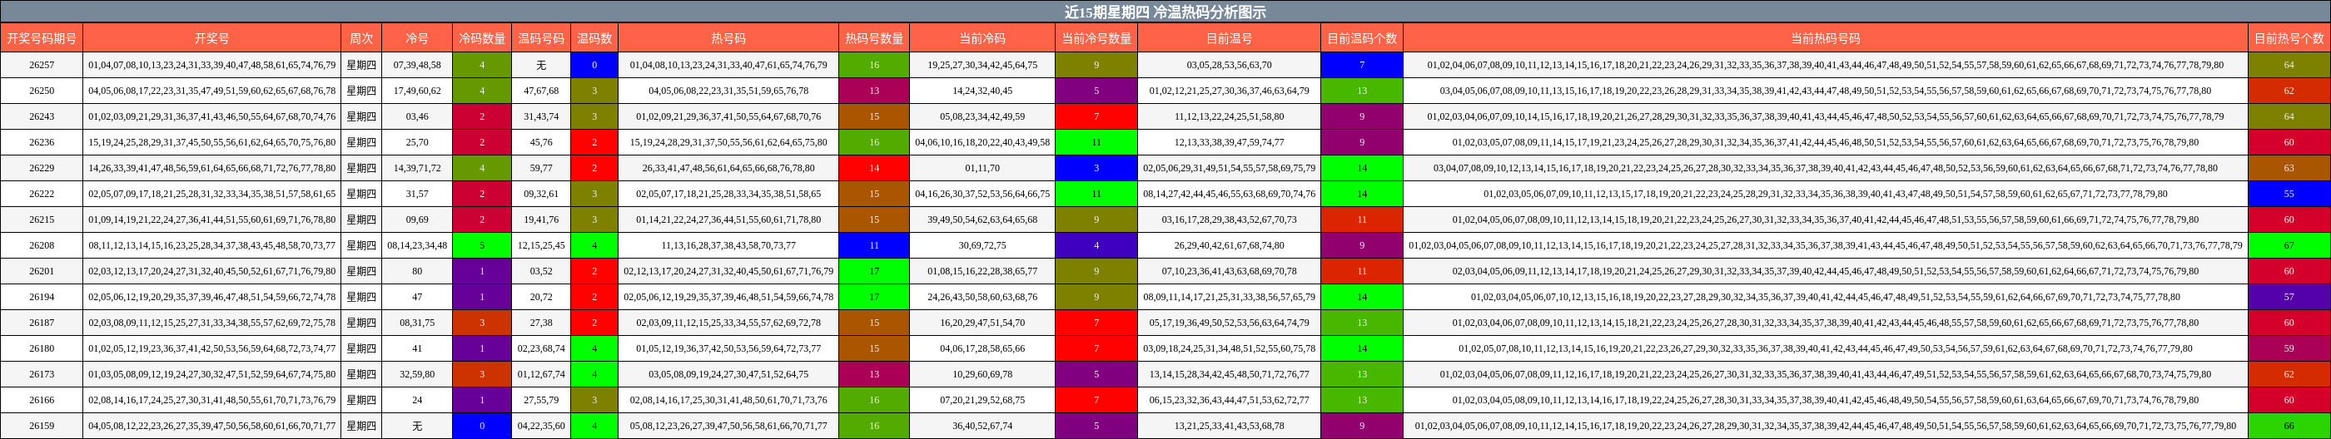Select warm number cell '12,15,25,45'
The height and width of the screenshot is (439, 2331).
coord(541,244)
